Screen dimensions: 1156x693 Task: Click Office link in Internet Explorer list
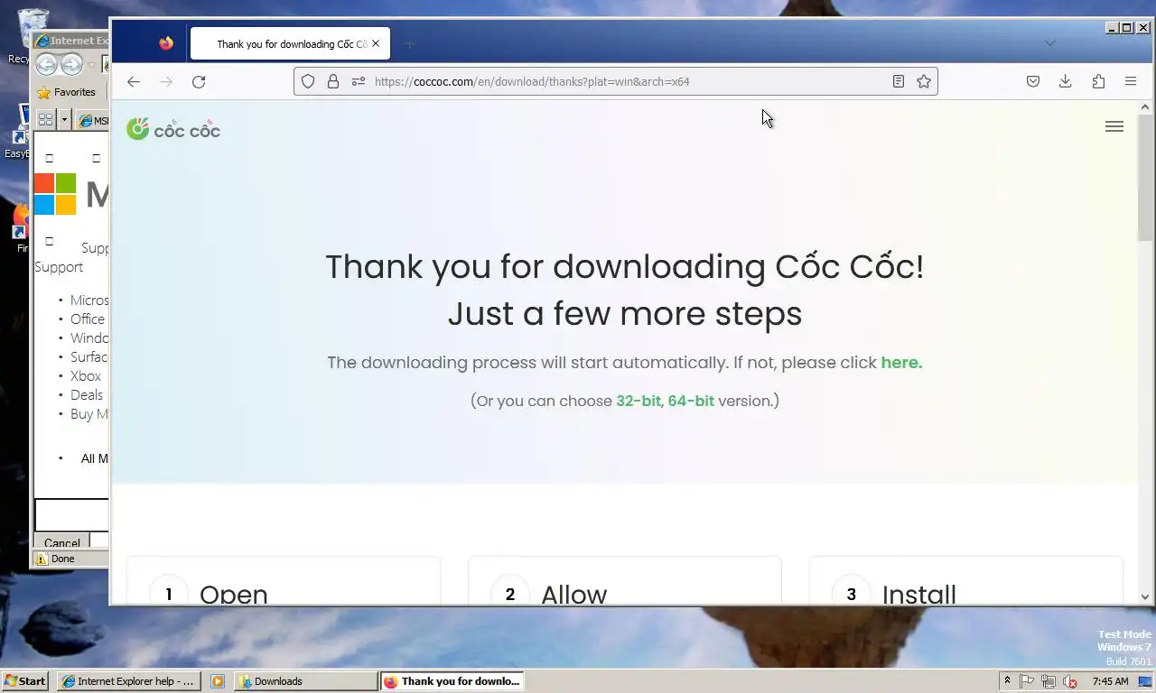pos(88,319)
